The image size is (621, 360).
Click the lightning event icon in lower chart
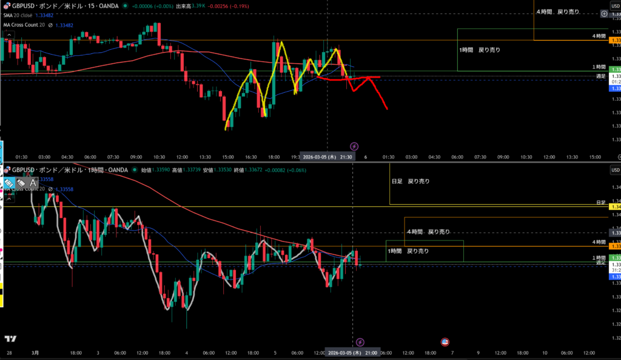click(x=360, y=342)
